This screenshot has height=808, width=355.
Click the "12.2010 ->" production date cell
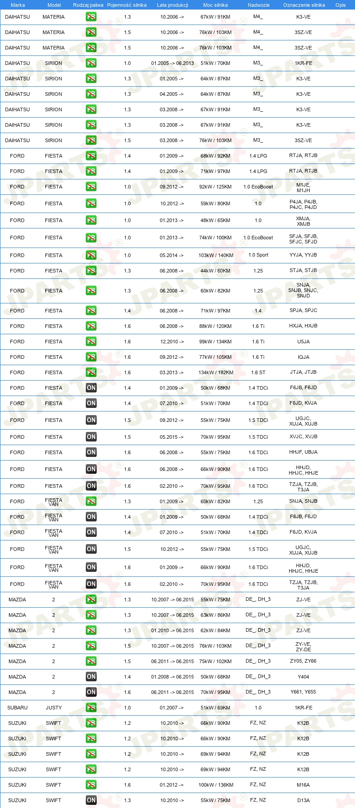[172, 342]
